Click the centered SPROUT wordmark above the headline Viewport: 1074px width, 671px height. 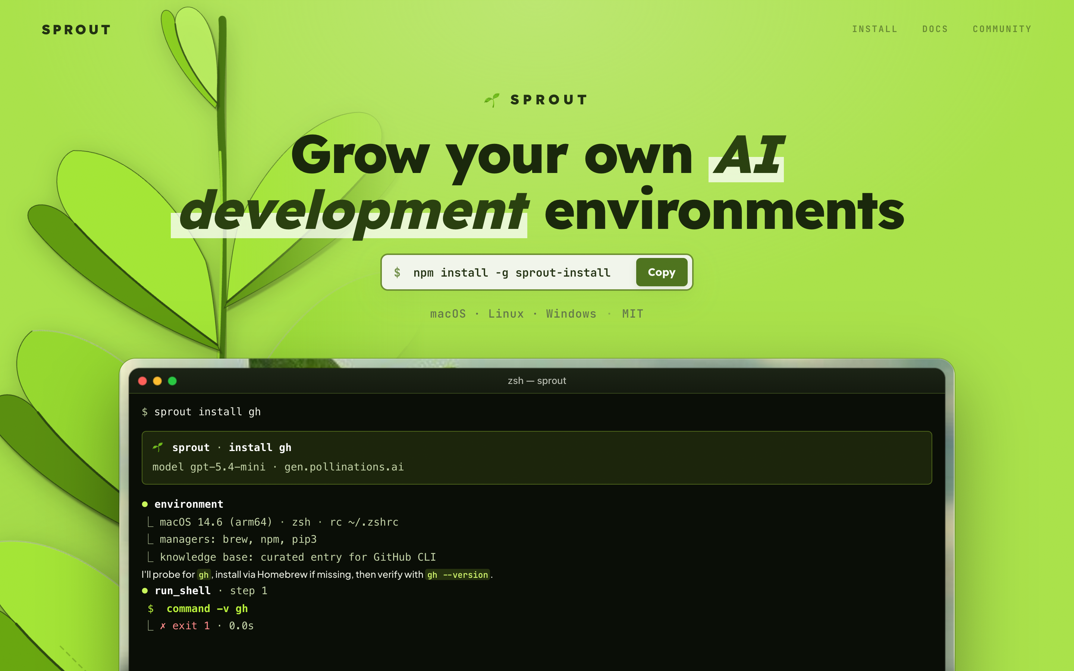(549, 100)
